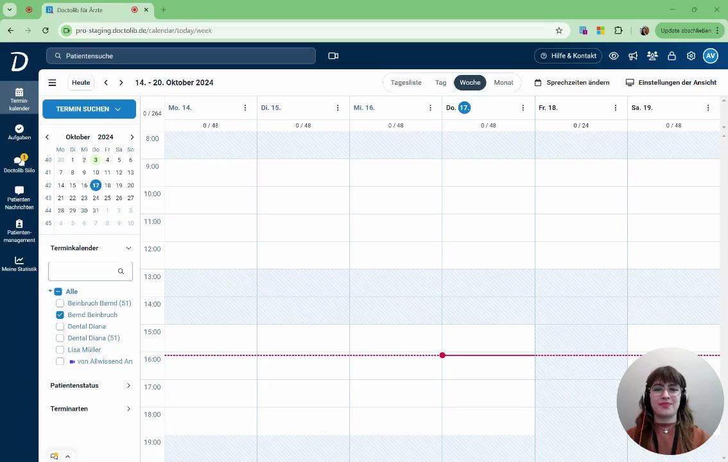Bookmark this page with star icon
Image resolution: width=728 pixels, height=462 pixels.
(559, 31)
